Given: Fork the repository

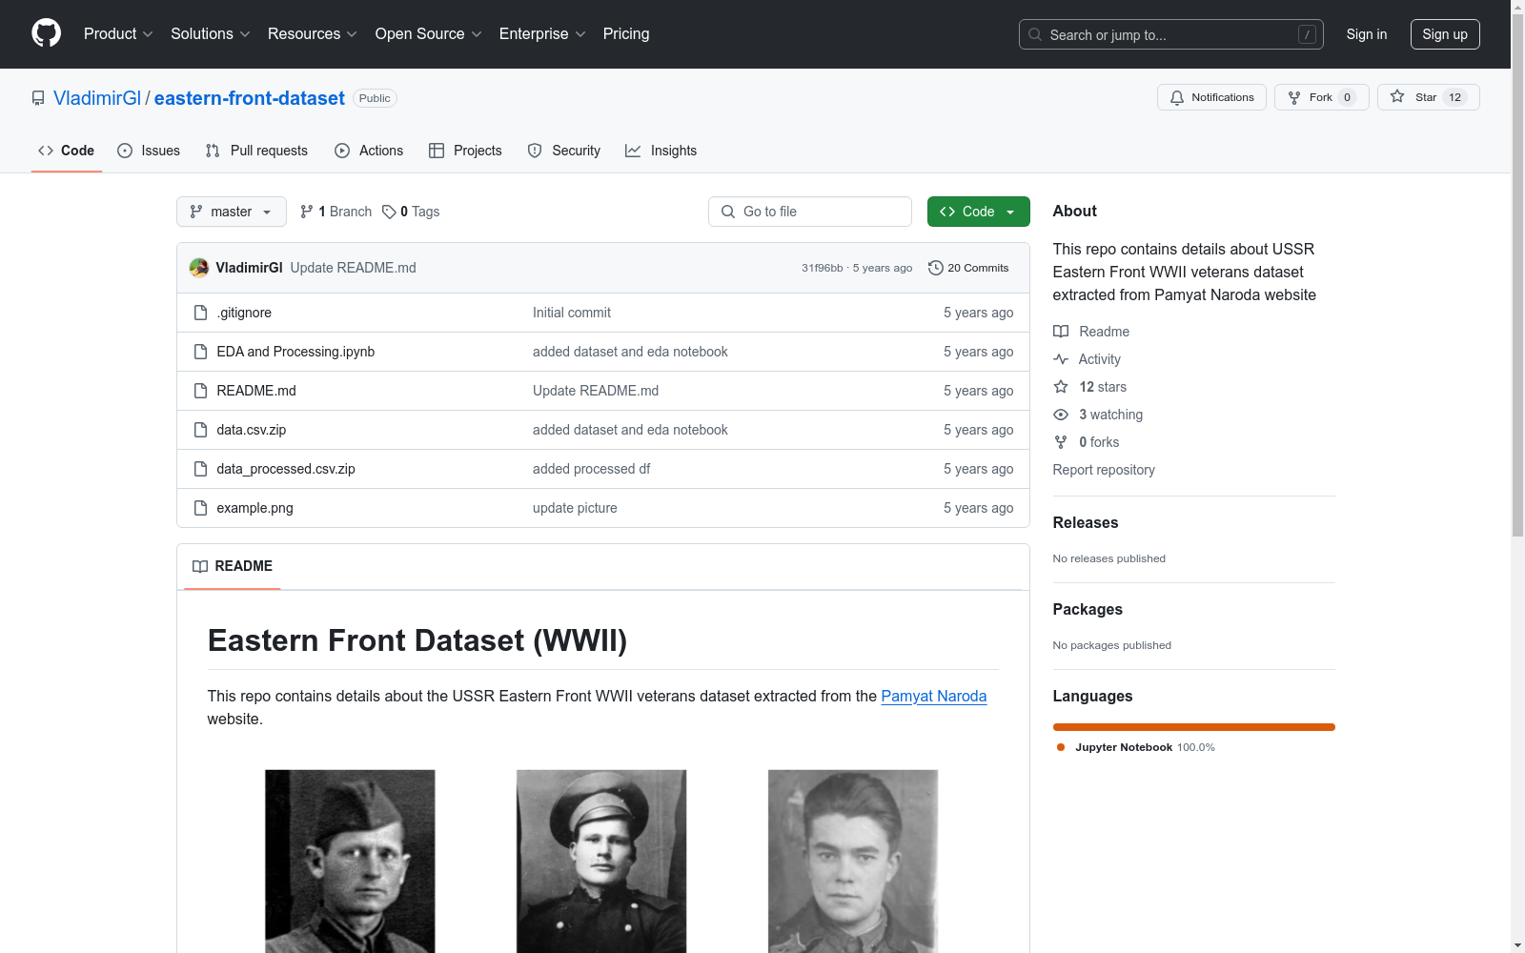Looking at the screenshot, I should coord(1321,97).
